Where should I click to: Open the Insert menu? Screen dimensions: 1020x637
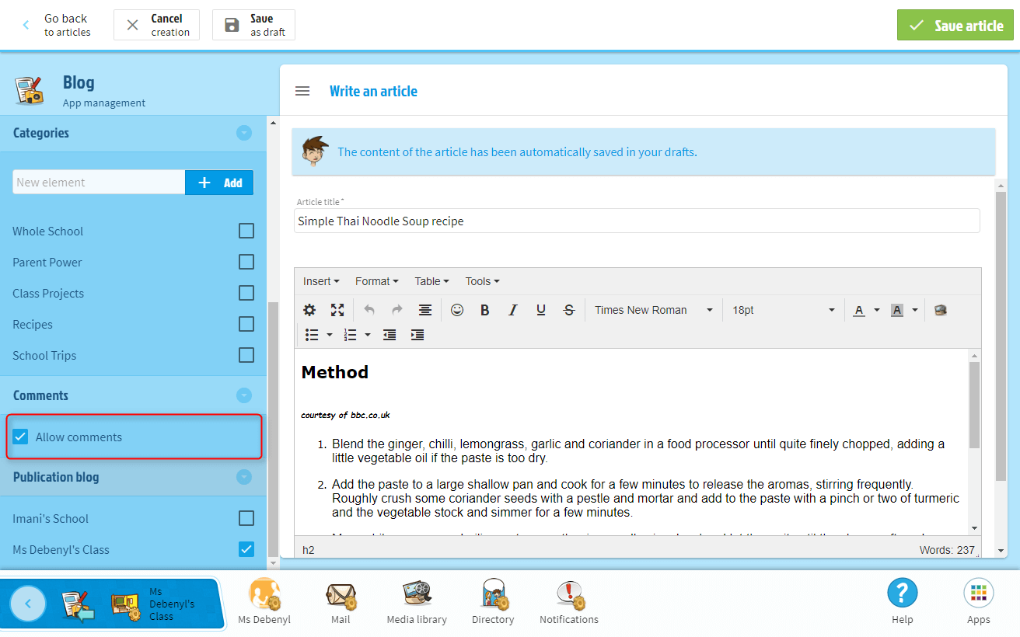pyautogui.click(x=321, y=281)
